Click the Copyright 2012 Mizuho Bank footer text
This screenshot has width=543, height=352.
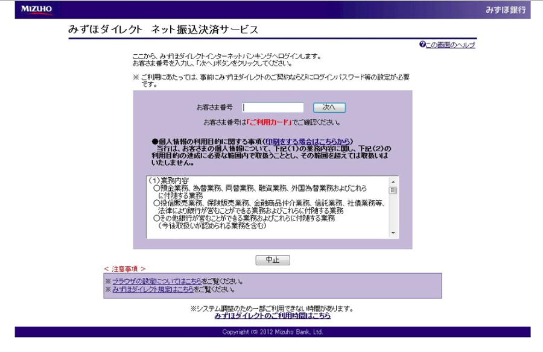coord(273,332)
